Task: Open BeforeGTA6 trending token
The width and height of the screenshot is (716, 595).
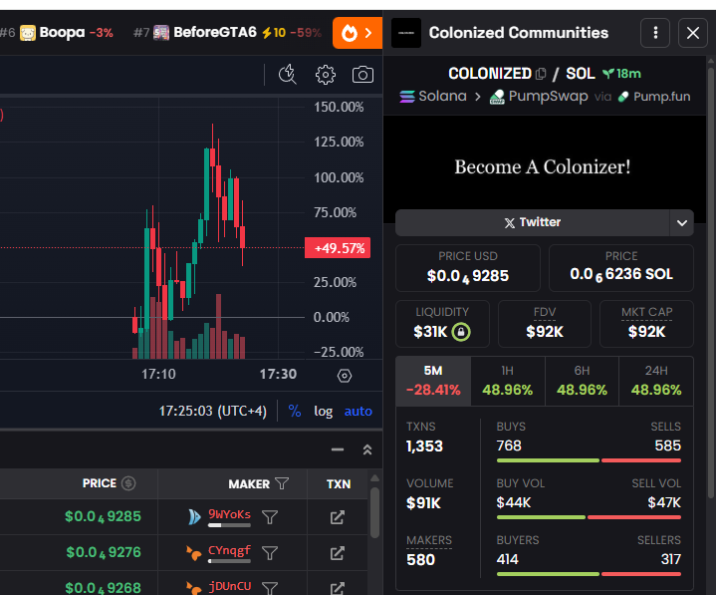Action: click(227, 33)
